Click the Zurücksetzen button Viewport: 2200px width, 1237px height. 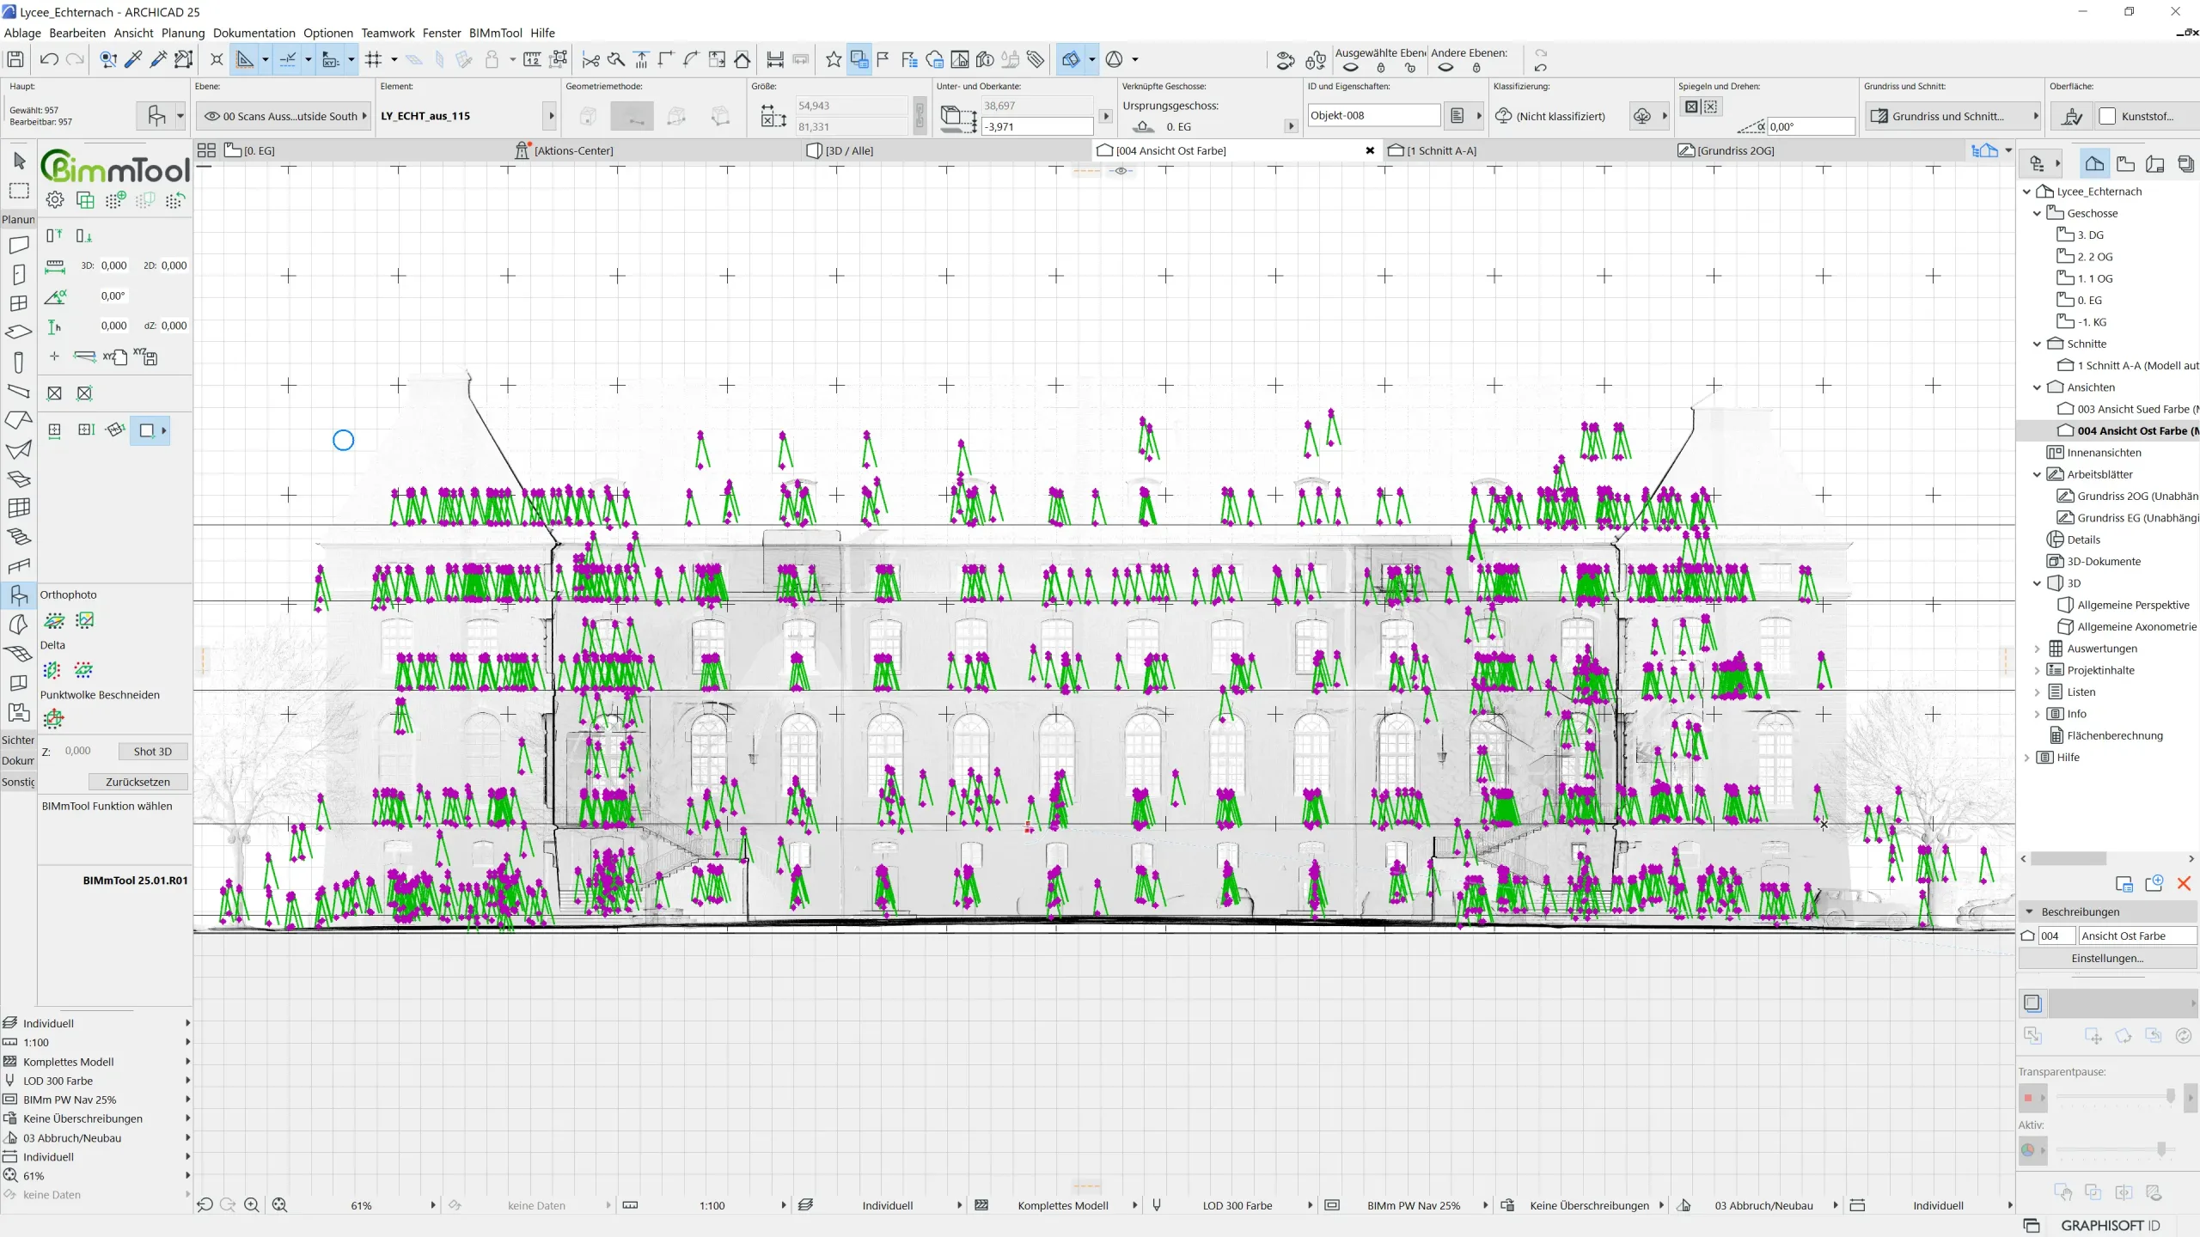pyautogui.click(x=137, y=782)
